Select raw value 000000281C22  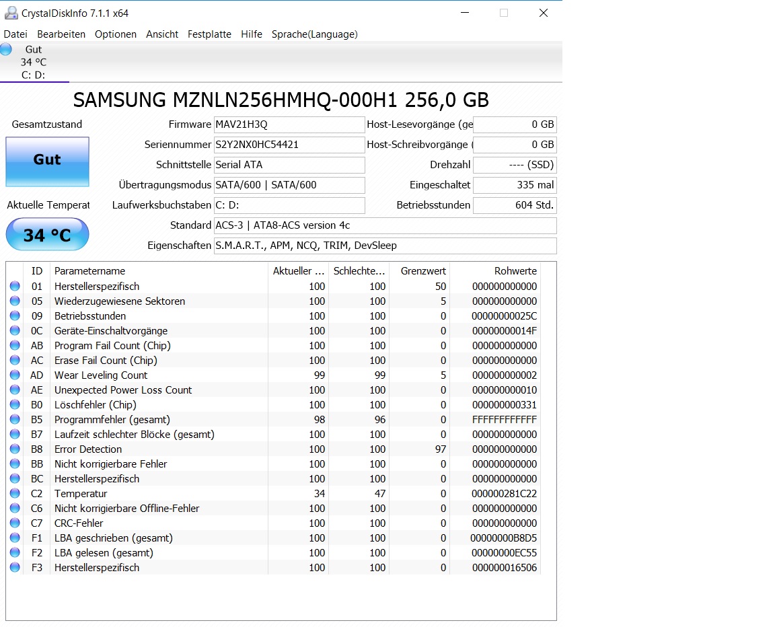[504, 494]
